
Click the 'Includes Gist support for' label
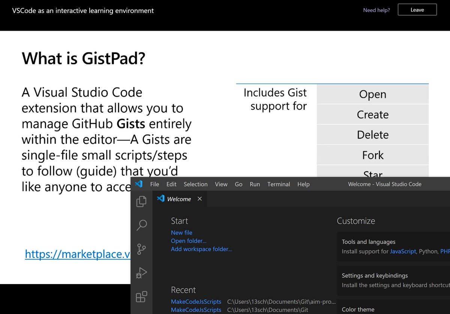275,99
